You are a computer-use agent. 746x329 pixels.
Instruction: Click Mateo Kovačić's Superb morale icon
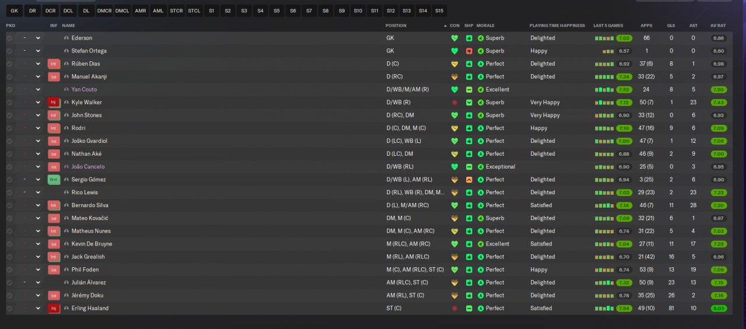tap(481, 218)
